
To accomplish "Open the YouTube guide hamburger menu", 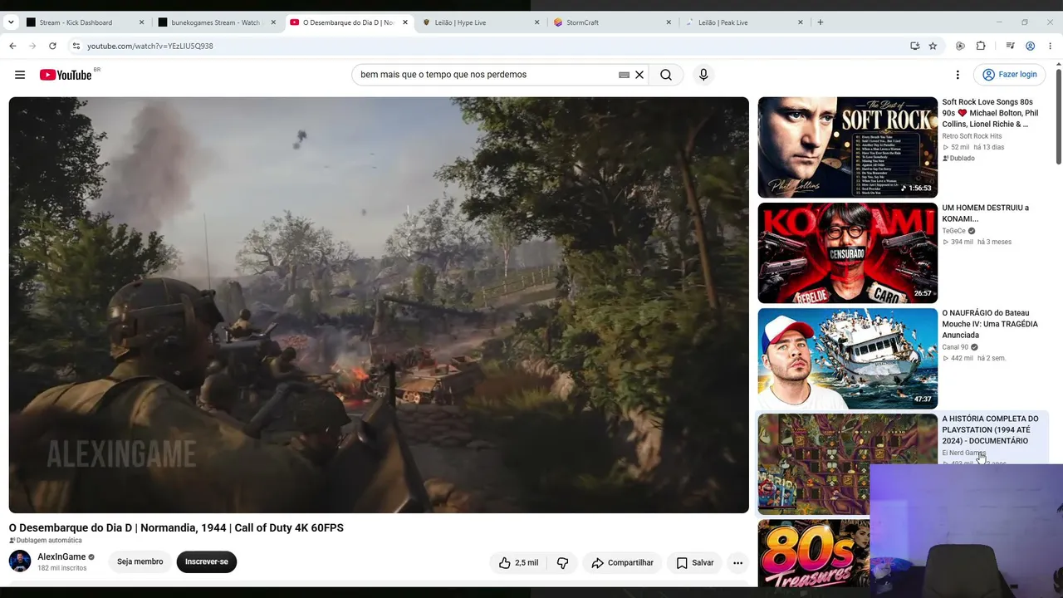I will pos(20,75).
